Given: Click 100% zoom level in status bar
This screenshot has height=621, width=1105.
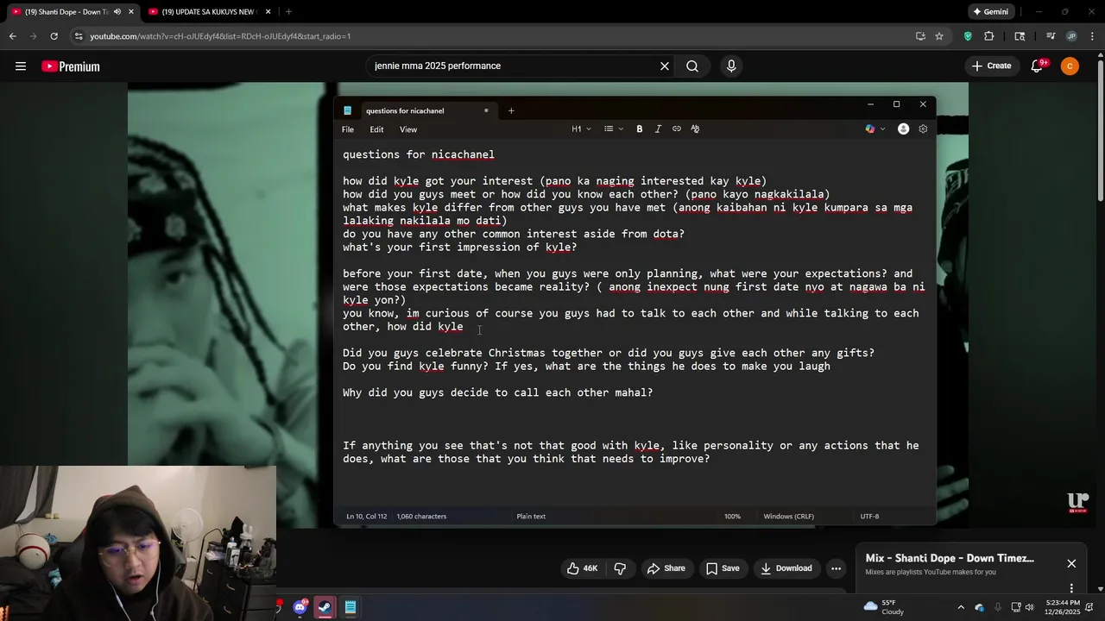Looking at the screenshot, I should pyautogui.click(x=732, y=517).
